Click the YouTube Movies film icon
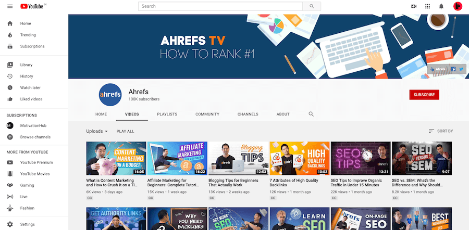 coord(10,174)
